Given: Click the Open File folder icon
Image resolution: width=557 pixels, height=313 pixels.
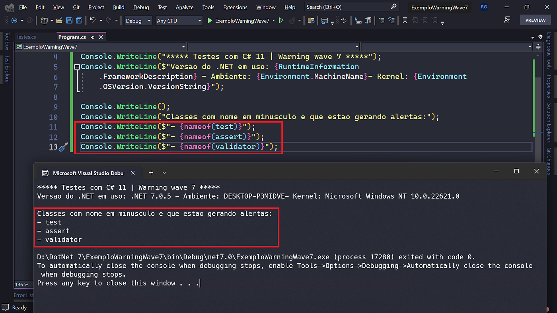Looking at the screenshot, I should click(x=59, y=21).
